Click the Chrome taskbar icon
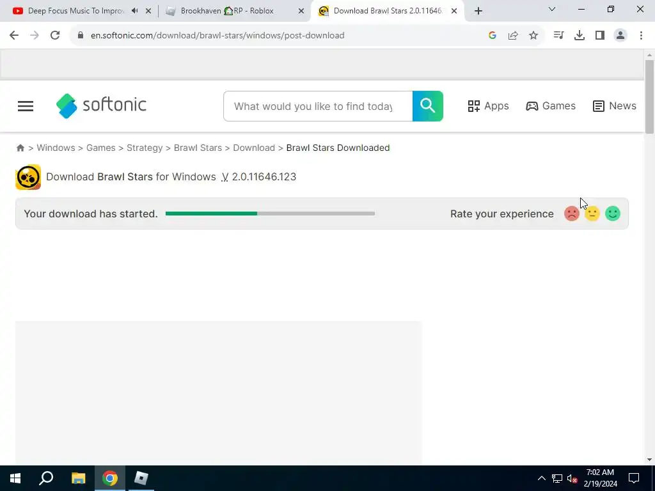Image resolution: width=655 pixels, height=491 pixels. click(110, 478)
